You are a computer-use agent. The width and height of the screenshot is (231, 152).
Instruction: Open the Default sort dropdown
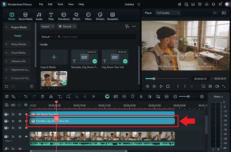pos(47,37)
